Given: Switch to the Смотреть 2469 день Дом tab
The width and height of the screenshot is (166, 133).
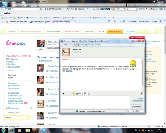Looking at the screenshot, I should click(x=18, y=22).
